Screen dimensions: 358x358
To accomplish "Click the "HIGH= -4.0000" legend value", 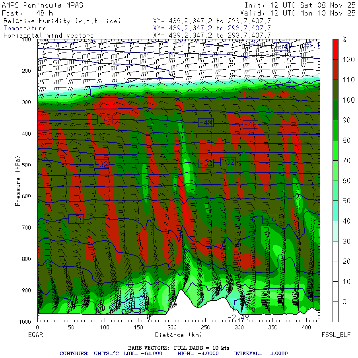I will (x=198, y=354).
